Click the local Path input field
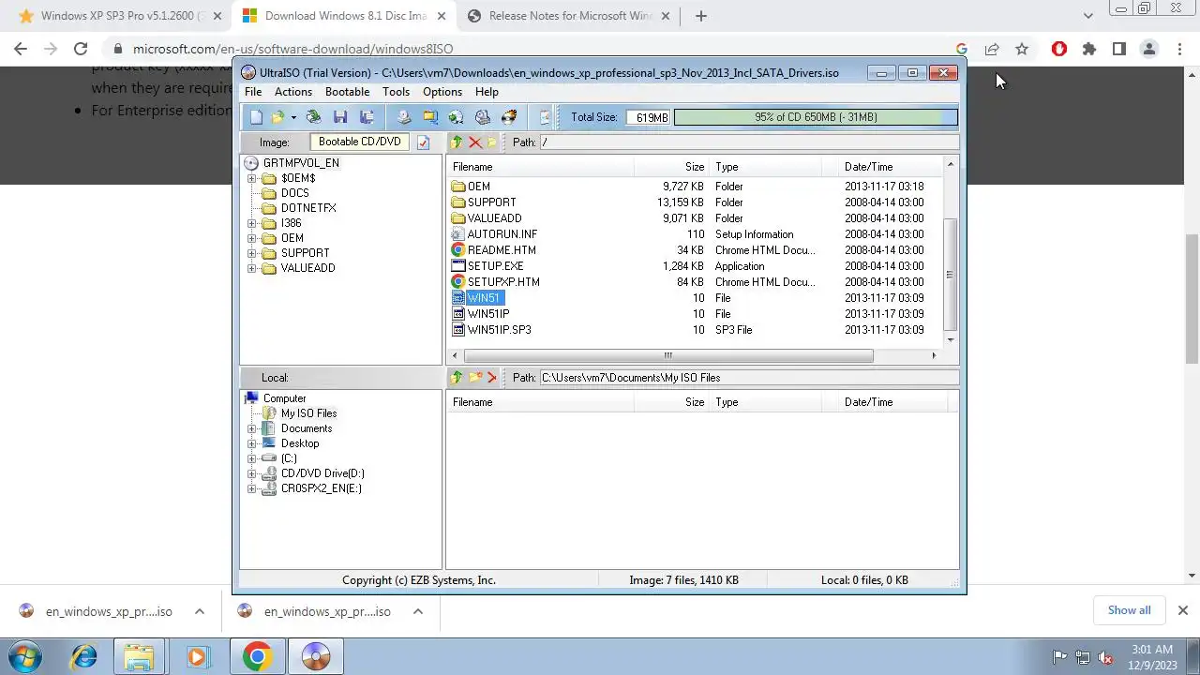 click(x=749, y=378)
